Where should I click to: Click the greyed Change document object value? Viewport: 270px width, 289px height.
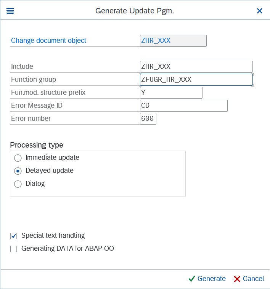[173, 41]
